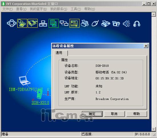Click the Fax service icon
Screen dimensions: 157x138
pos(106,24)
